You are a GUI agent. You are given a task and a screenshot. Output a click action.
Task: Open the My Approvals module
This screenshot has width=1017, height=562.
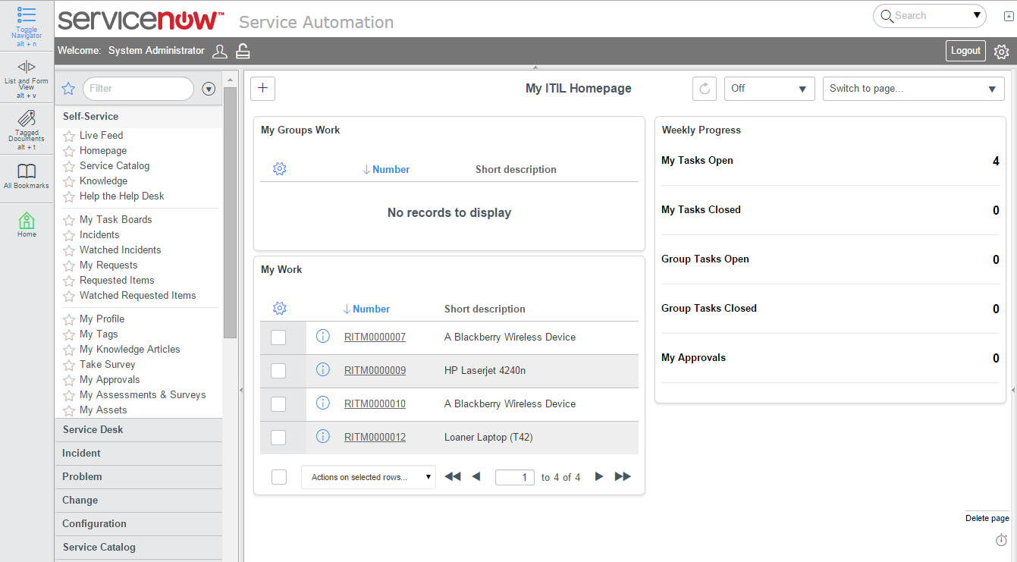[x=110, y=380]
